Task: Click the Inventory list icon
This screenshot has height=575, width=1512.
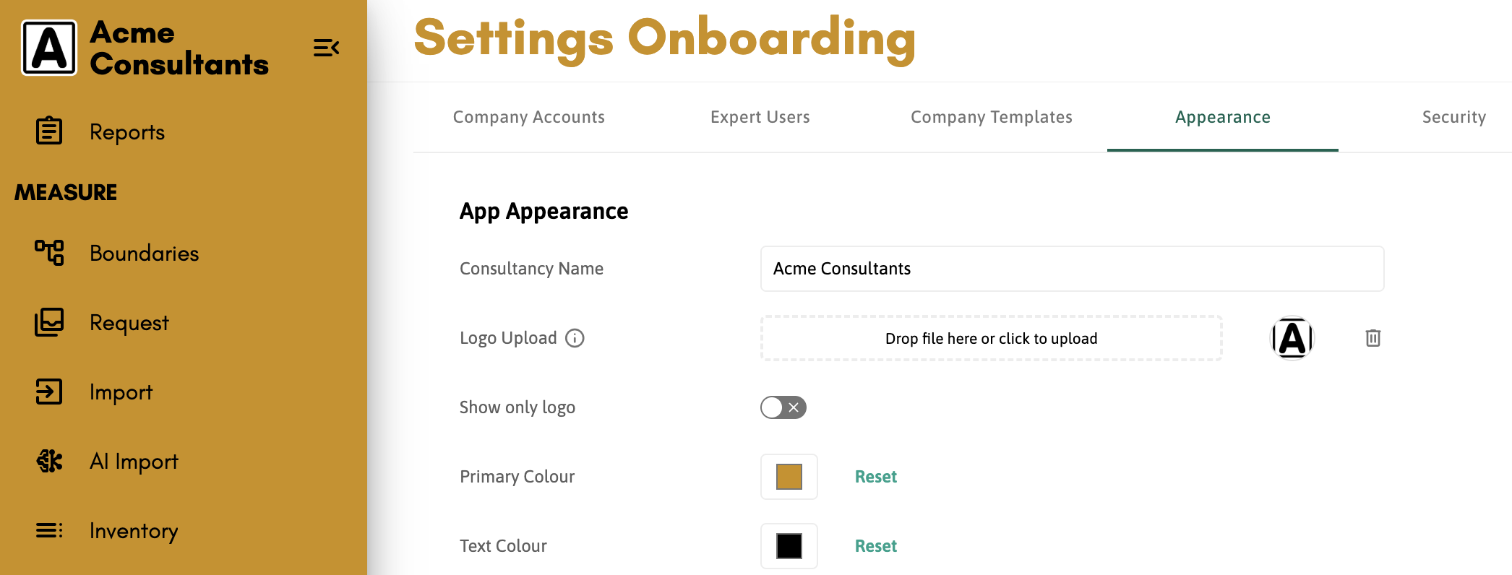Action: pos(49,531)
